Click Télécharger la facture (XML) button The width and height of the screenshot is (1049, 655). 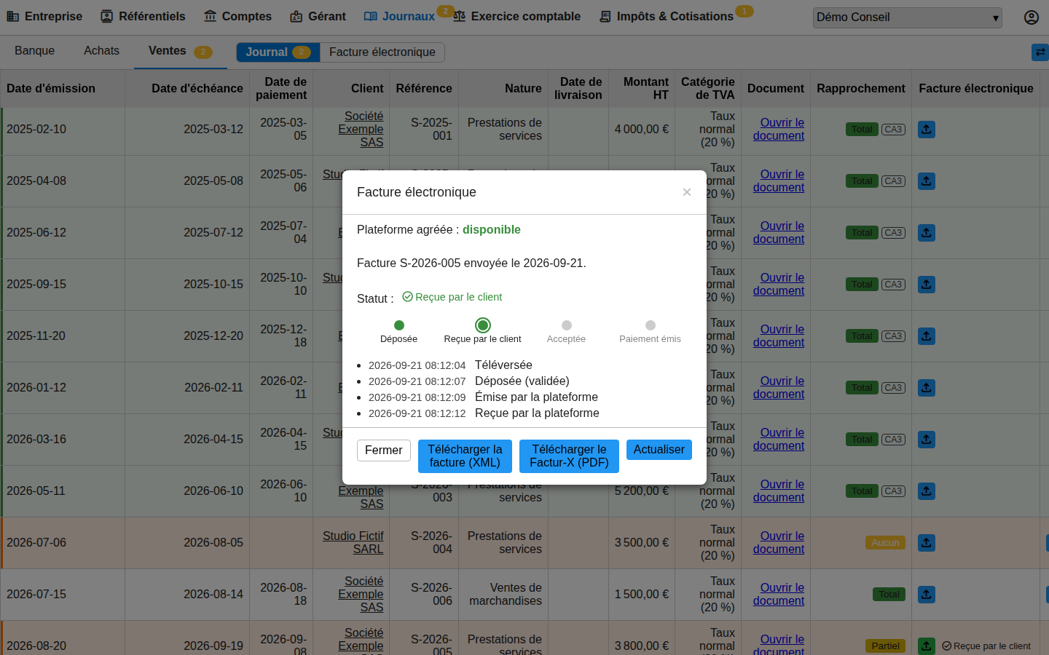[x=465, y=456]
